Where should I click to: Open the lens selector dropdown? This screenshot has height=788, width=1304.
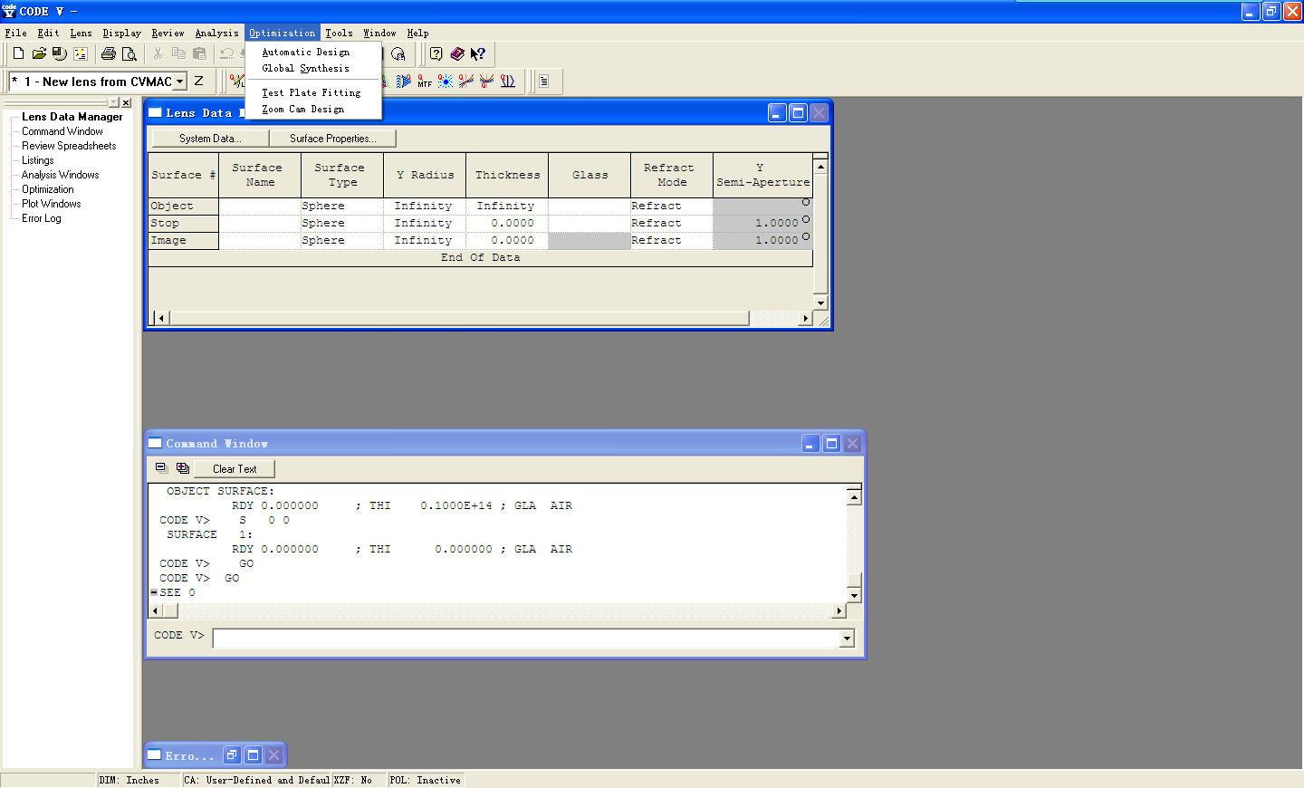(179, 82)
